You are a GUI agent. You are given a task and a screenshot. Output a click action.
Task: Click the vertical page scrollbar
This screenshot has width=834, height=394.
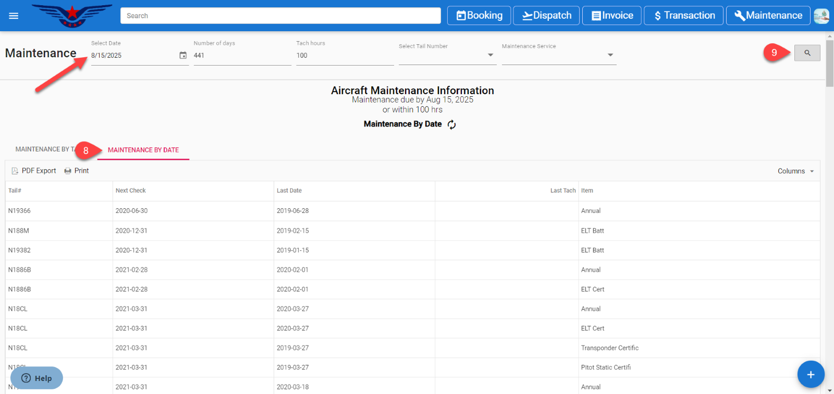tap(829, 62)
